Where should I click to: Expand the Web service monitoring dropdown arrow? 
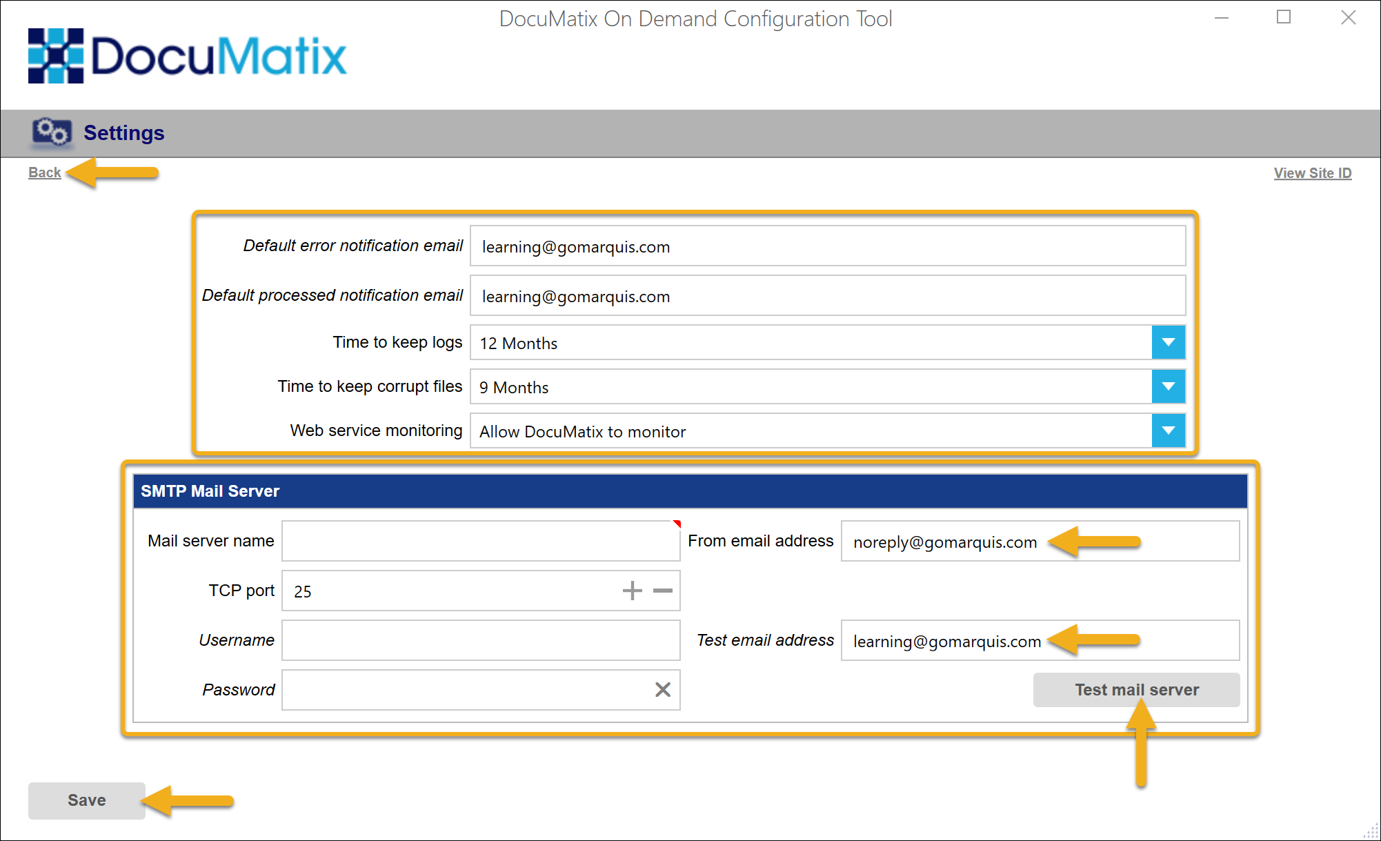coord(1168,431)
